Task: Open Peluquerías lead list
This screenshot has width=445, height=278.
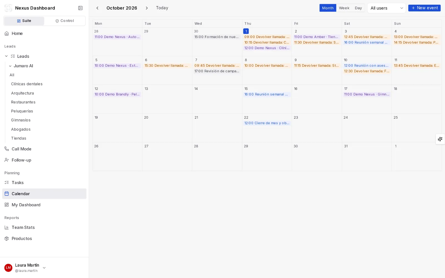Action: 22,111
